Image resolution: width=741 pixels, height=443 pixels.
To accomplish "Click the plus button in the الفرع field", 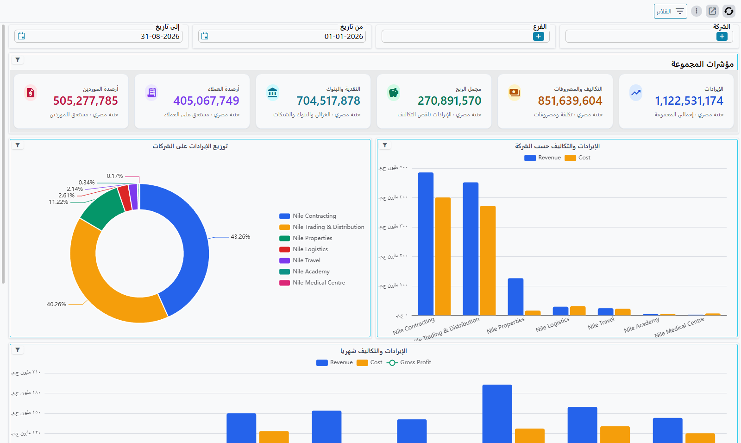I will [x=539, y=36].
